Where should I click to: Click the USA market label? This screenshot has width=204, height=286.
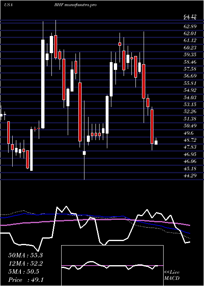8,5
